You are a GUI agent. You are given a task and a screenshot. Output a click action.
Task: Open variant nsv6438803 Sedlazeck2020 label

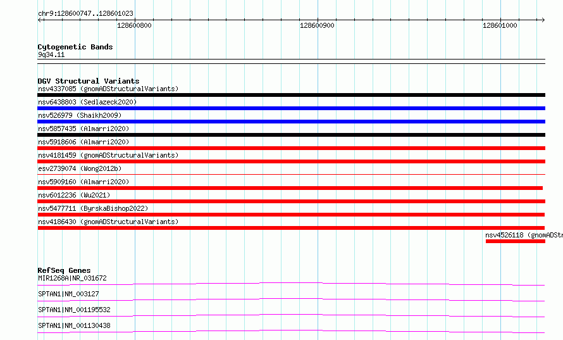pos(87,102)
